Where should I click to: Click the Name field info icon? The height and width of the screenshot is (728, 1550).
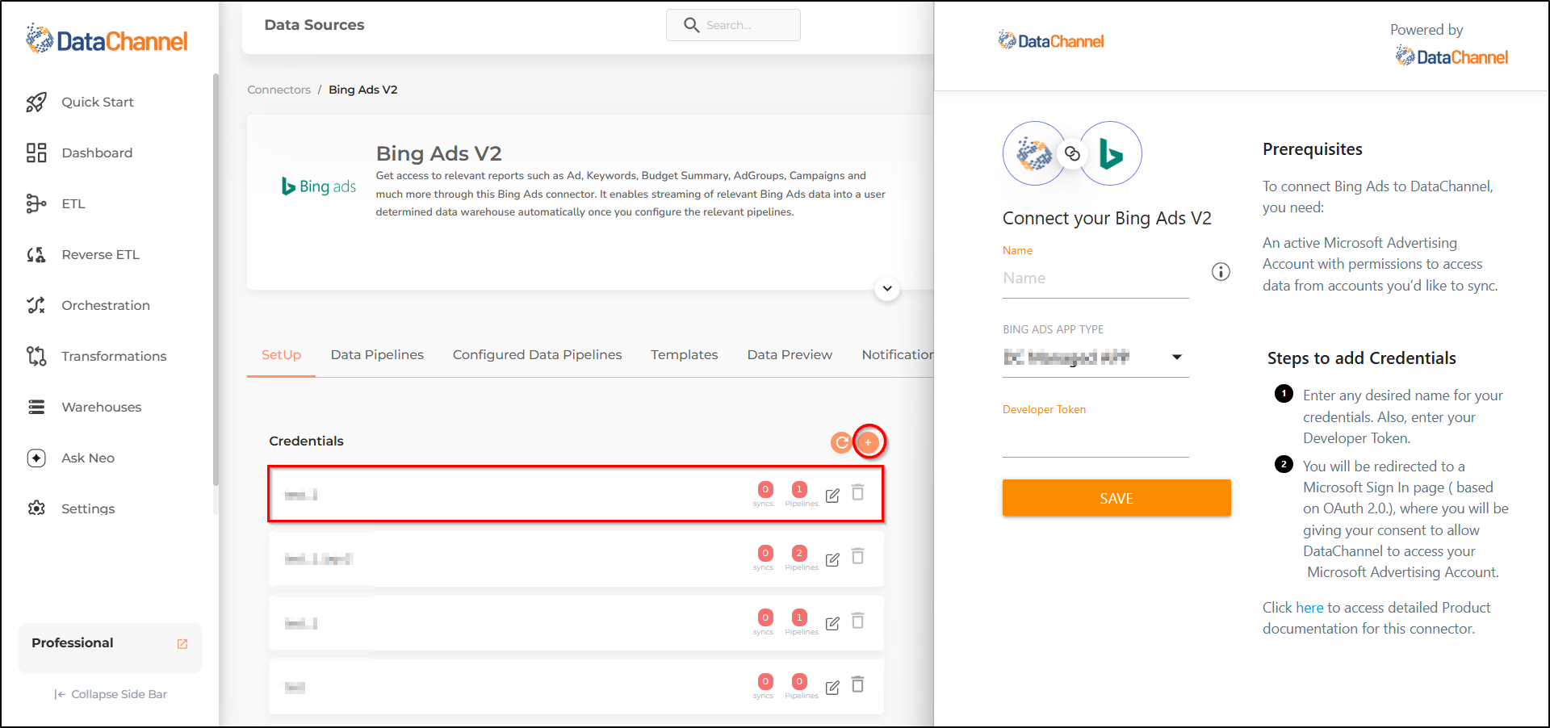coord(1221,272)
